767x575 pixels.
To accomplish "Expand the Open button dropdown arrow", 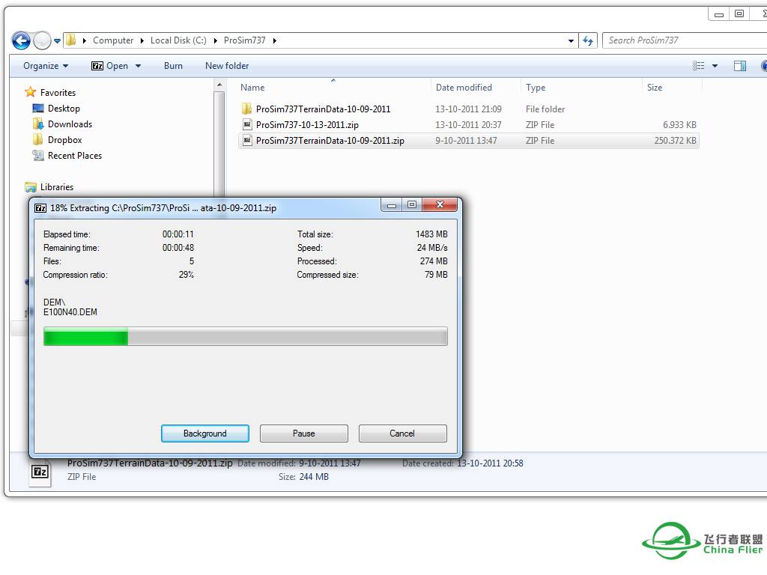I will pos(138,66).
